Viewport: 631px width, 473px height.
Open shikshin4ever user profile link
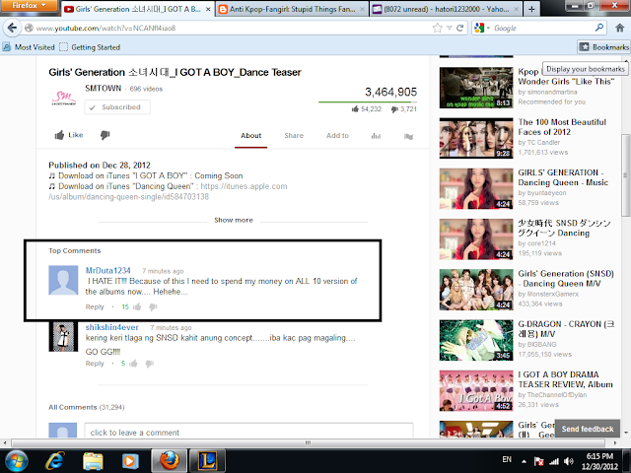pyautogui.click(x=111, y=327)
